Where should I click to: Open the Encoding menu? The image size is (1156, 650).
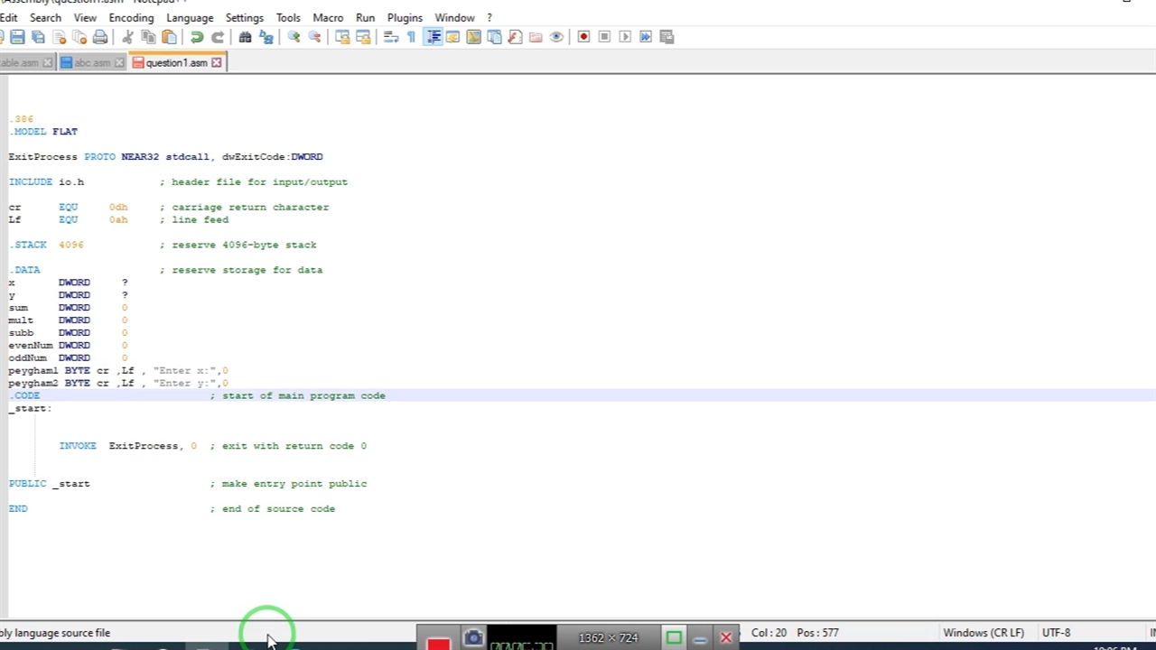pyautogui.click(x=131, y=17)
